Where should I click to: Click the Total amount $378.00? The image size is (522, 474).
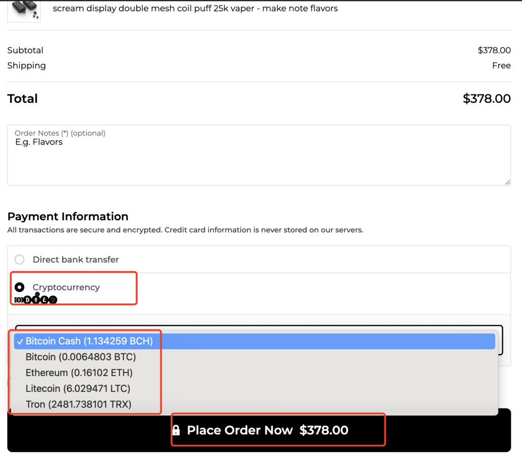(x=487, y=98)
